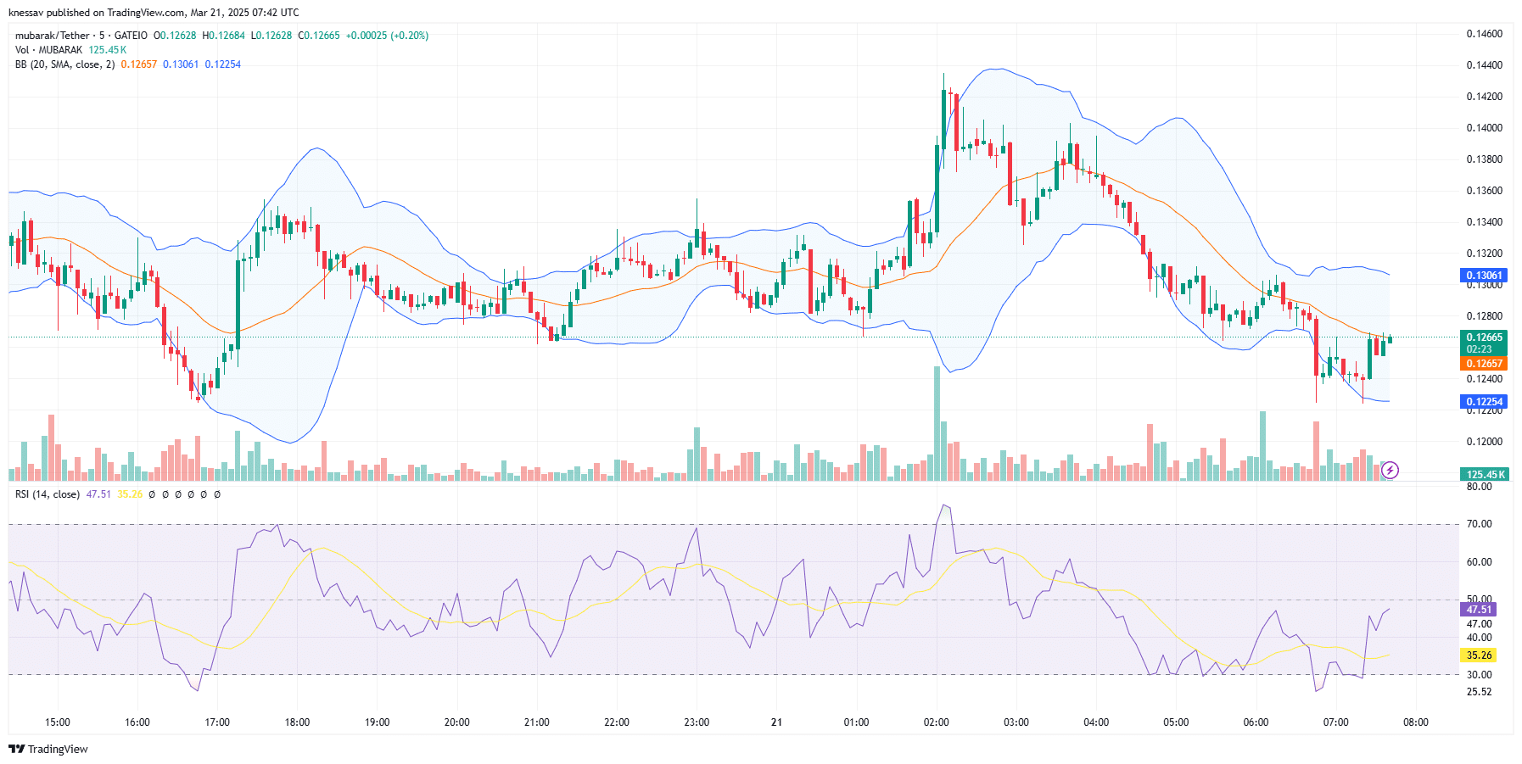Select BB (20, SMA, close, 2) legend
This screenshot has width=1522, height=764.
(x=64, y=64)
